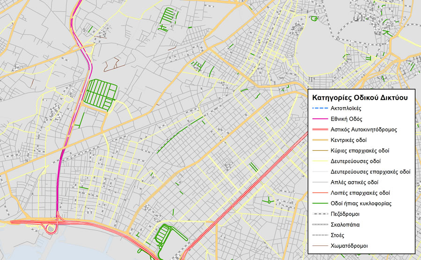The height and width of the screenshot is (260, 421).
Task: Click the circular highway interchange loop at bottom left
Action: 50,228
